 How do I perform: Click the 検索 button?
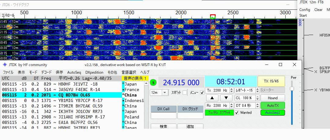pos(164,126)
